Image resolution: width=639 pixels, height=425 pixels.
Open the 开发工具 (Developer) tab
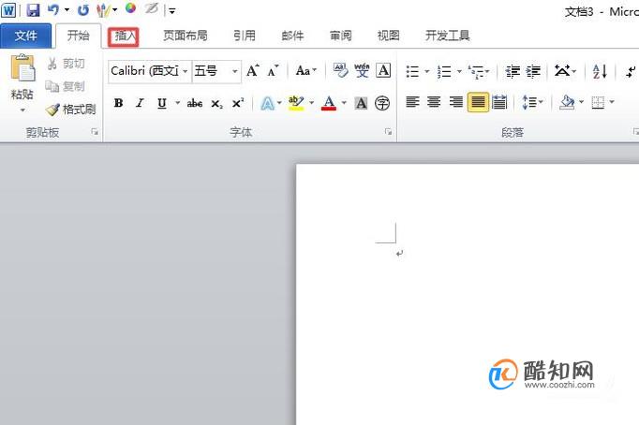448,36
